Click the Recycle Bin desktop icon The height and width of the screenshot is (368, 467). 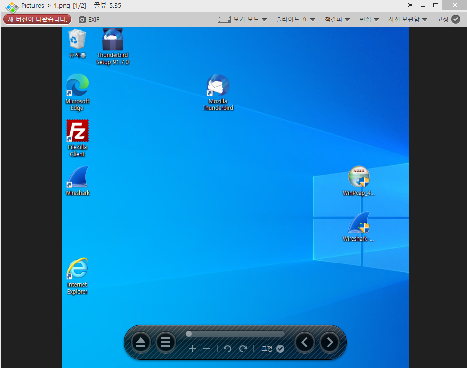pos(77,44)
